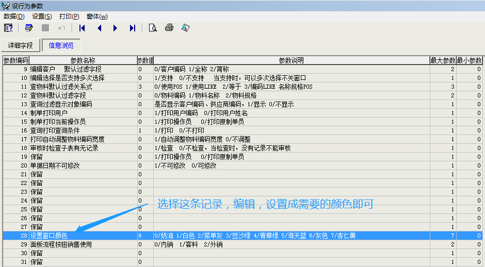
Task: Open the 设置(S) menu
Action: point(42,16)
